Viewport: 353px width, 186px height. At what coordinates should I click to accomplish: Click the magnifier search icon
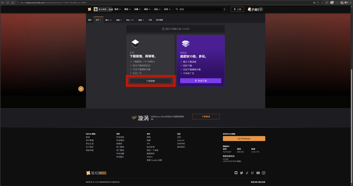pos(177,9)
